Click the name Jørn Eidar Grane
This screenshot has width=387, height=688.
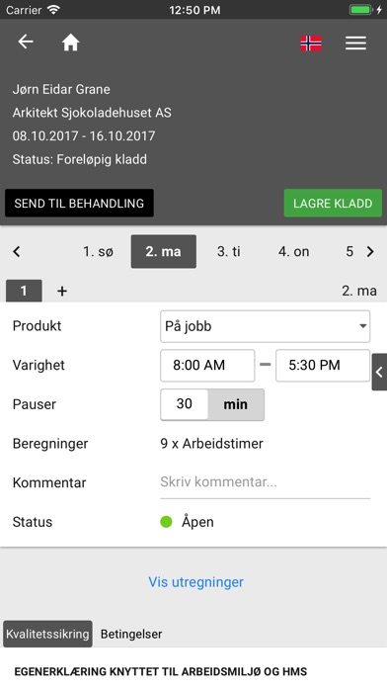click(x=61, y=90)
